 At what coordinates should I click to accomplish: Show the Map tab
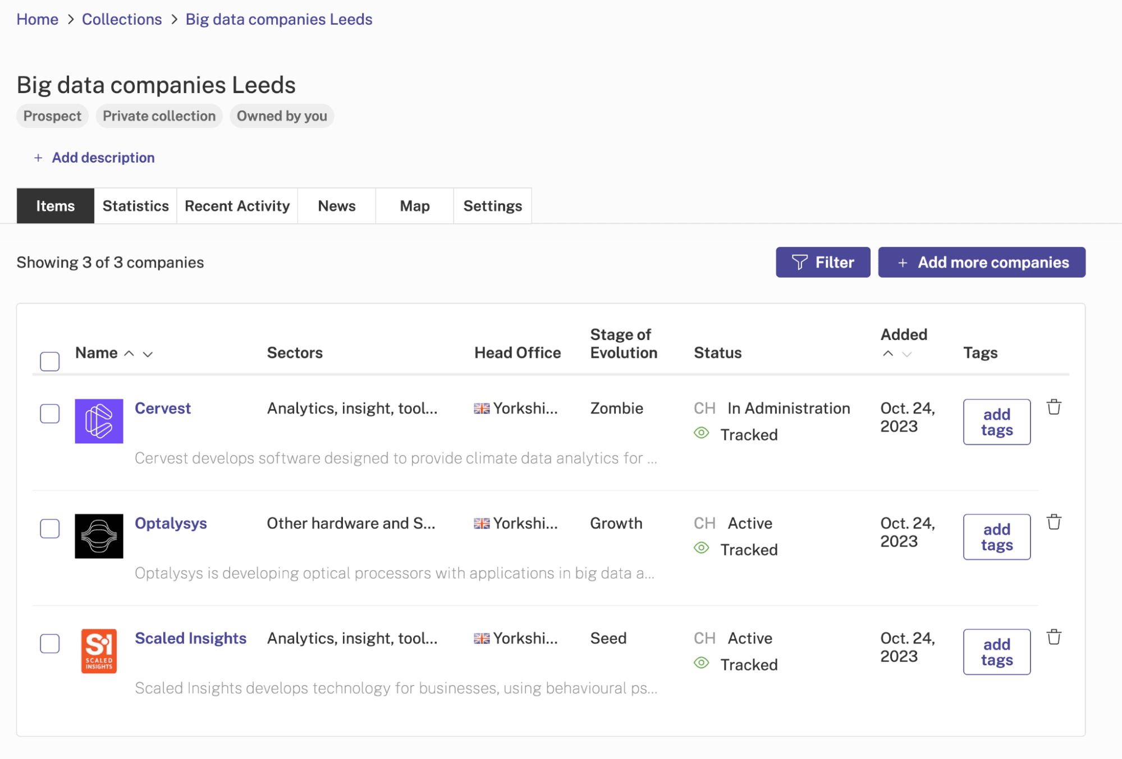[415, 206]
